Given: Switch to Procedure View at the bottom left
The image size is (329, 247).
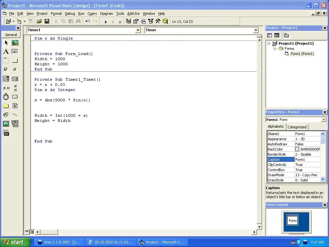Looking at the screenshot, I should 27,232.
